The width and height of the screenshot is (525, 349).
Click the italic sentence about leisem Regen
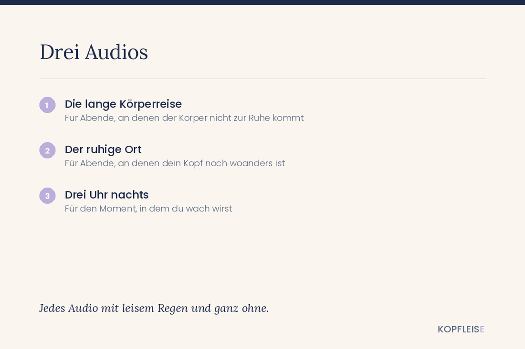[154, 308]
